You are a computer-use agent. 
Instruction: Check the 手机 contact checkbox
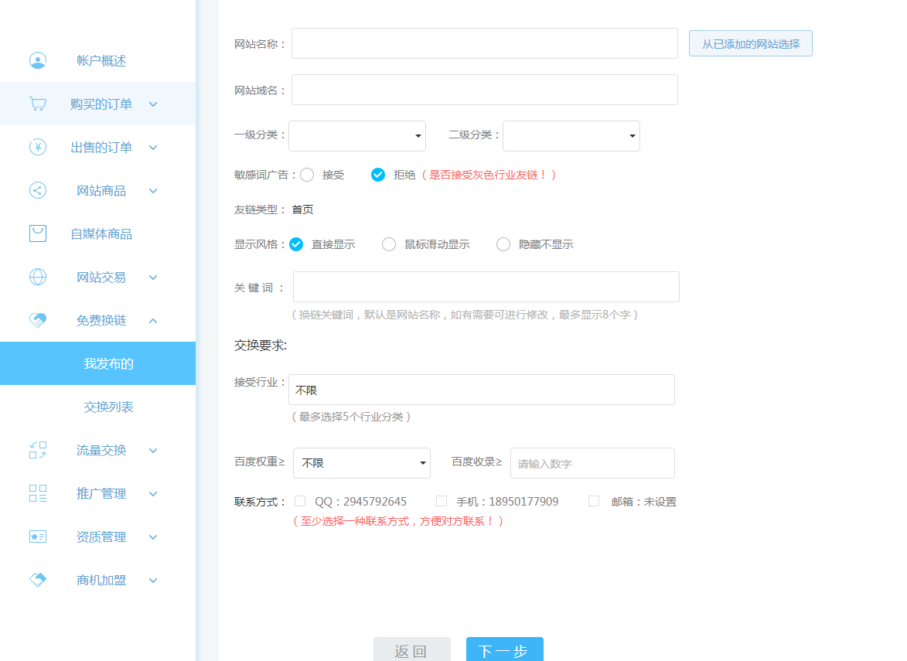[x=442, y=501]
